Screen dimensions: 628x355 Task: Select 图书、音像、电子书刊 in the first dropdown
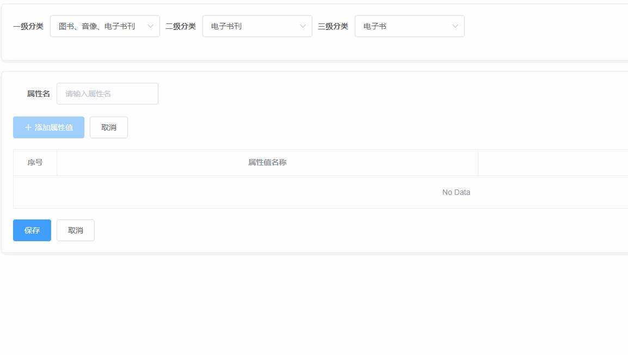(x=97, y=26)
